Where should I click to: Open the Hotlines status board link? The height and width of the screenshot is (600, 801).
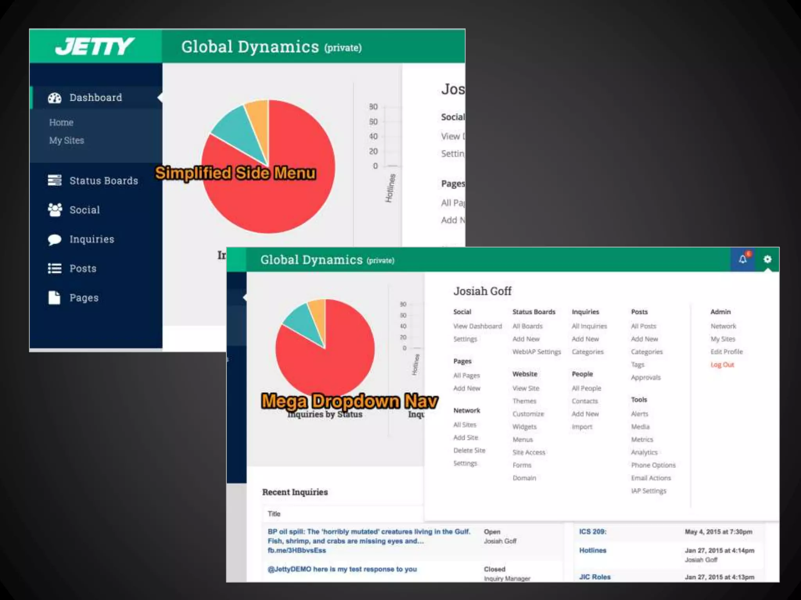(x=593, y=550)
